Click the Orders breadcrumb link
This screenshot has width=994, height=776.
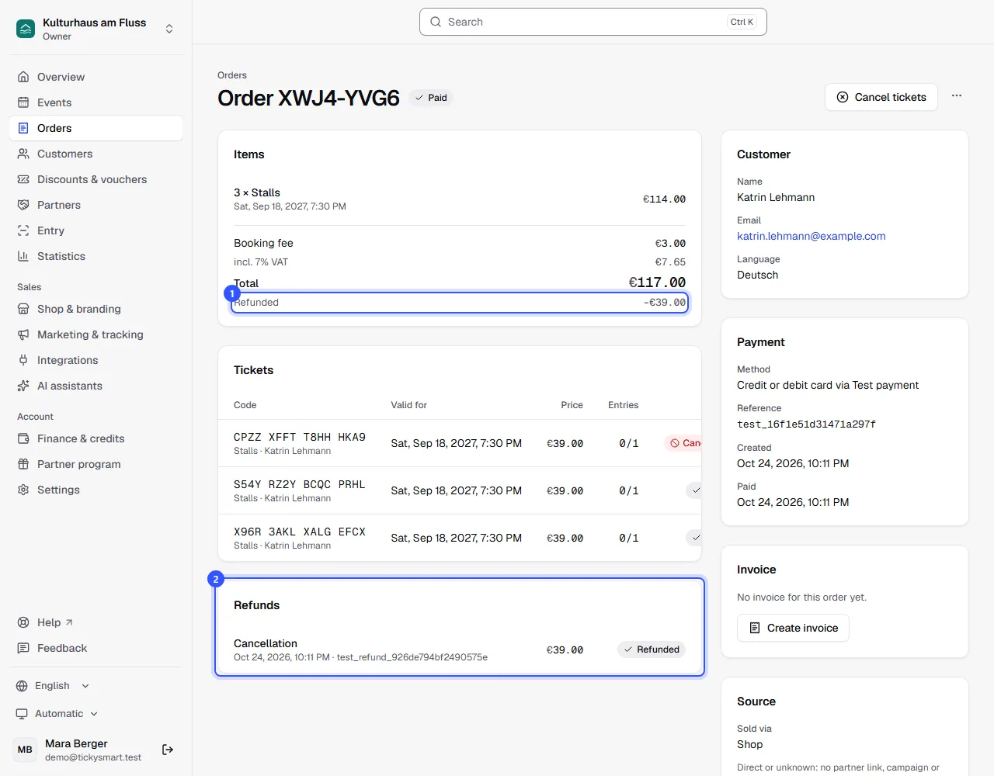pyautogui.click(x=232, y=75)
